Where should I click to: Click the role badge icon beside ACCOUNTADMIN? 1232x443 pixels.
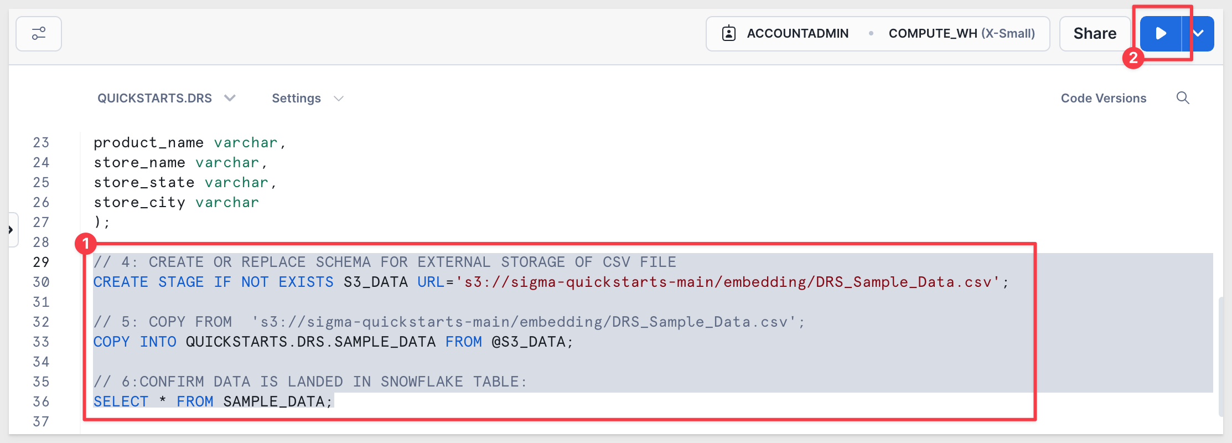tap(729, 34)
